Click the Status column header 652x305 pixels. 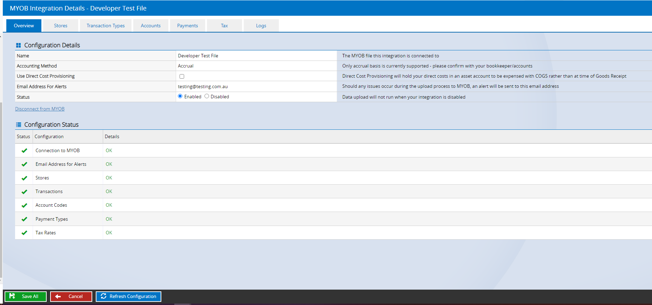click(23, 136)
